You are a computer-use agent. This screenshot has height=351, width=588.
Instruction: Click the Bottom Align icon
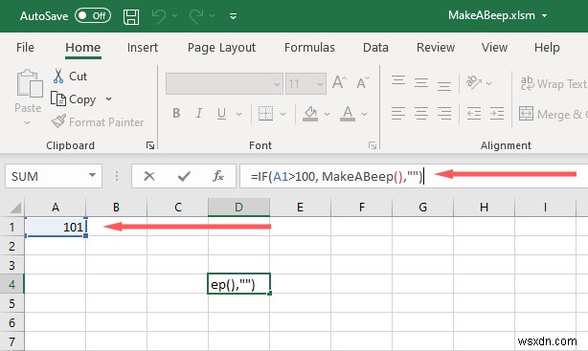point(444,86)
